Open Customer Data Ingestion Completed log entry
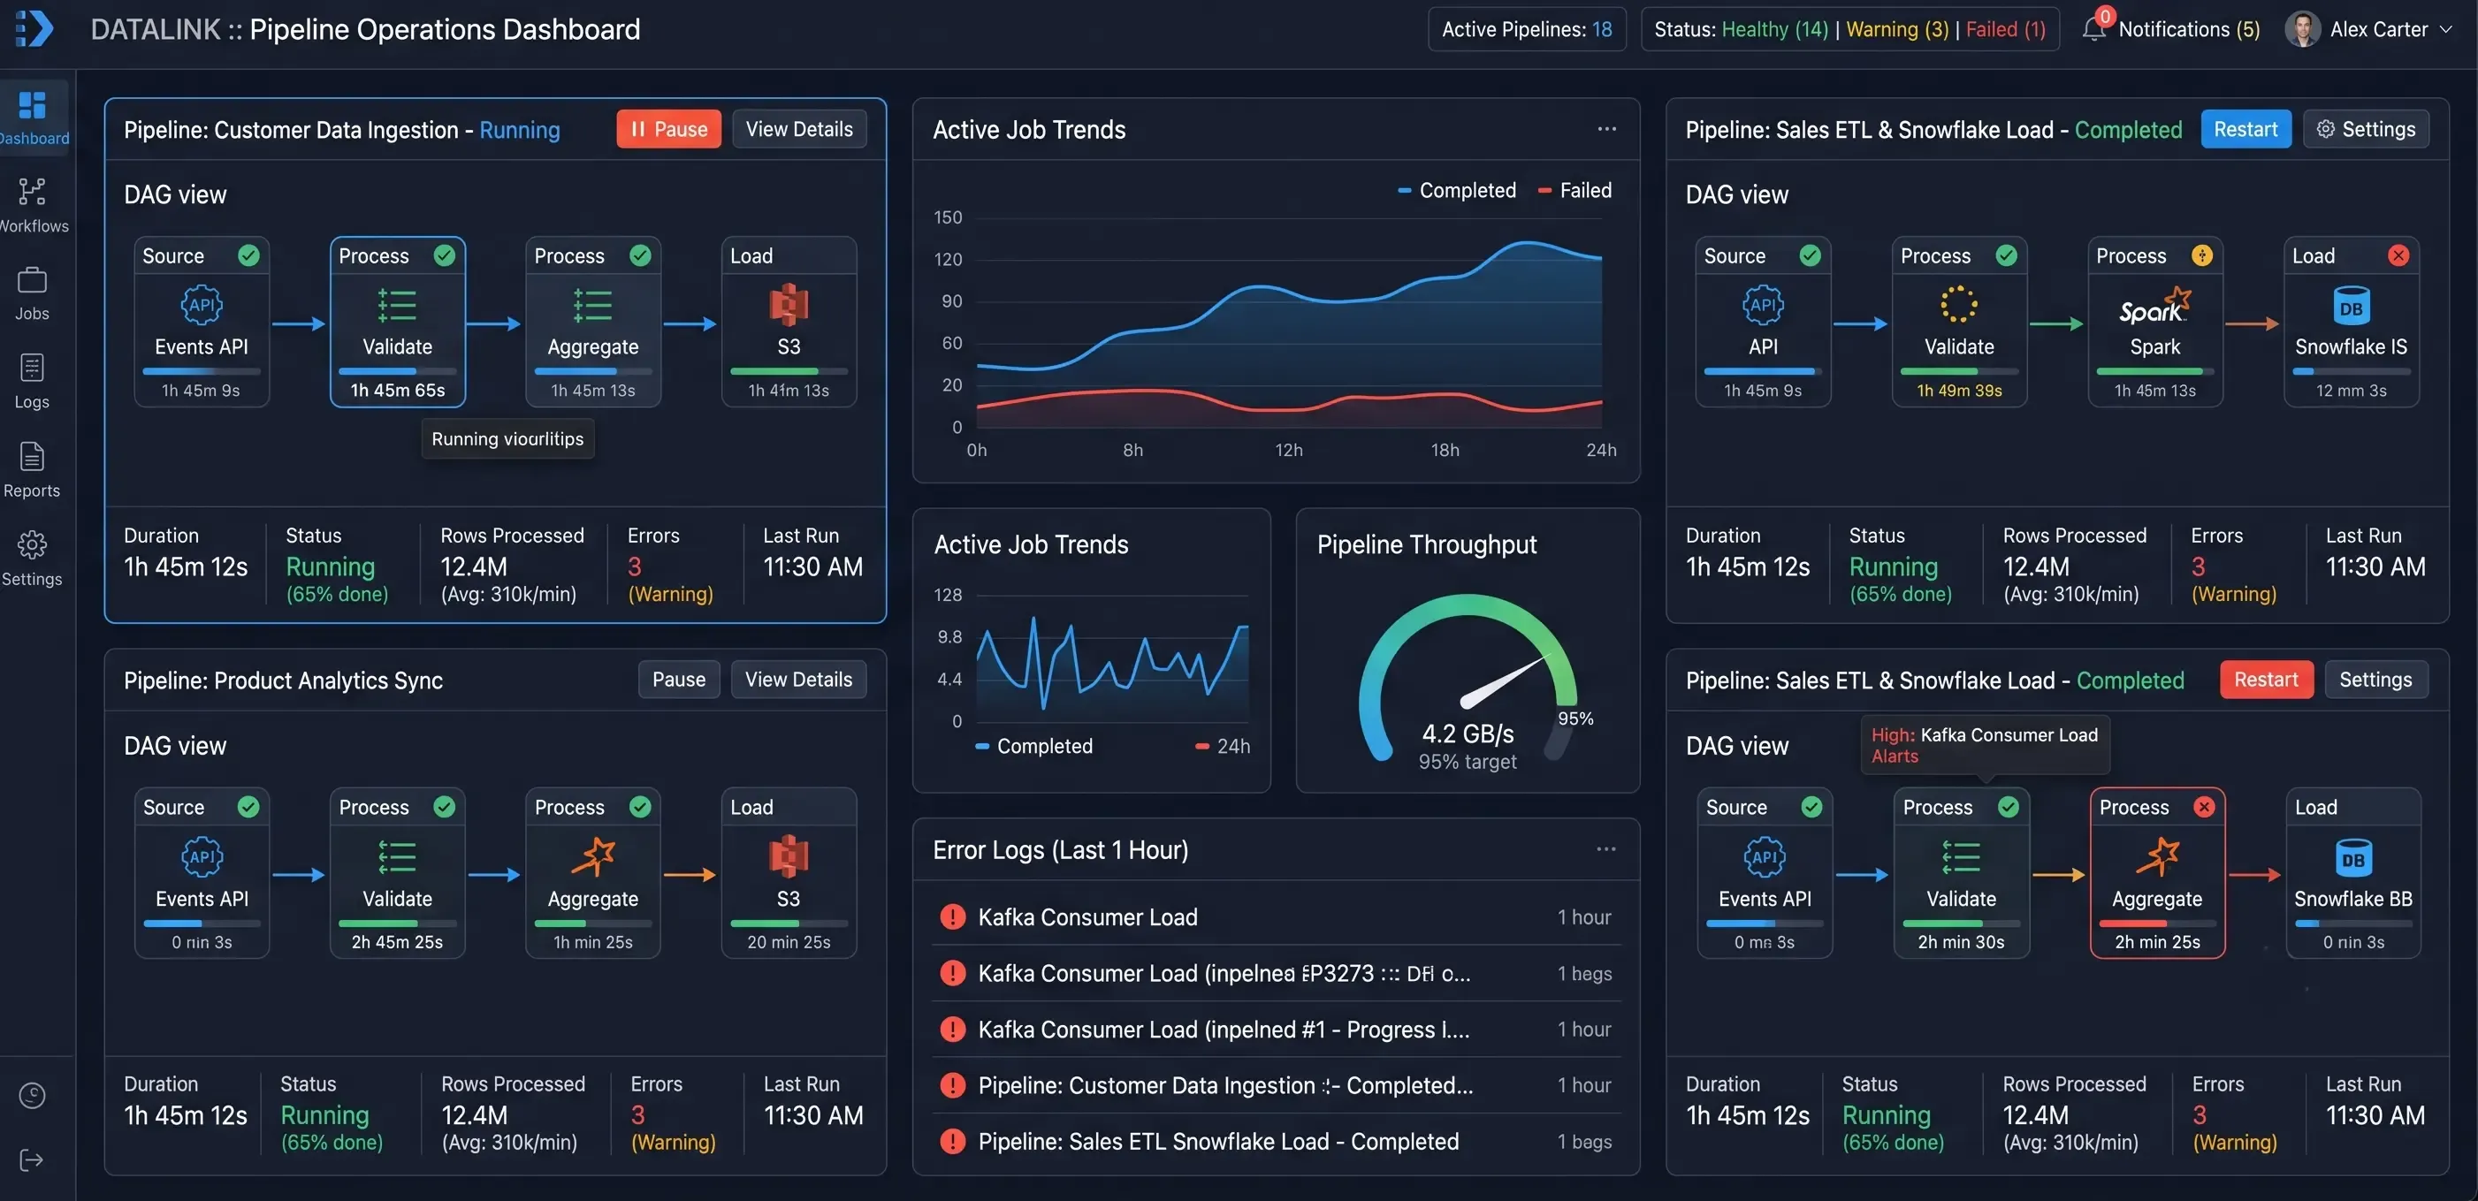The height and width of the screenshot is (1201, 2478). tap(1276, 1084)
